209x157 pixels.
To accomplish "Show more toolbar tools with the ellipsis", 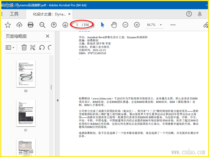I will 173,25.
